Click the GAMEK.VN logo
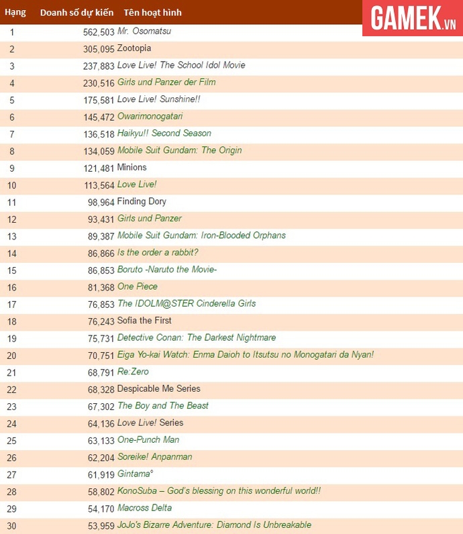This screenshot has height=534, width=463. [x=413, y=18]
